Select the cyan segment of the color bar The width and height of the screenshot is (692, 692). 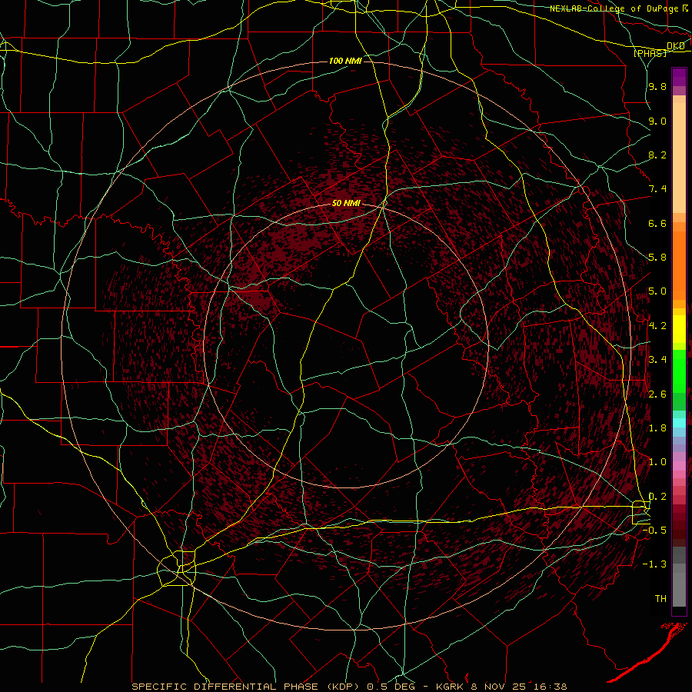pos(679,423)
